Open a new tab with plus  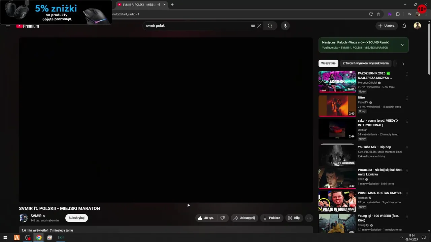tap(172, 5)
